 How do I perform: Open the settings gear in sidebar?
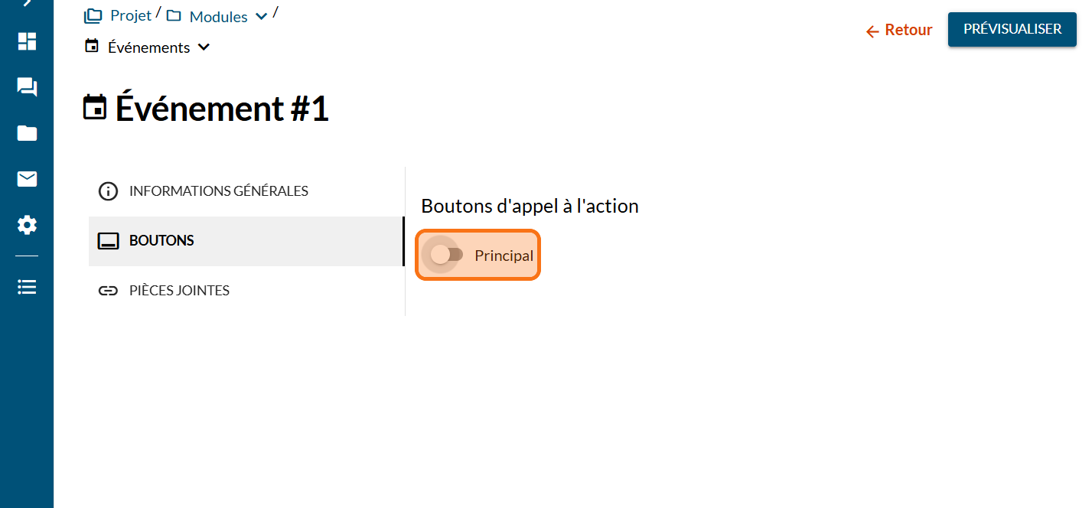(x=27, y=225)
